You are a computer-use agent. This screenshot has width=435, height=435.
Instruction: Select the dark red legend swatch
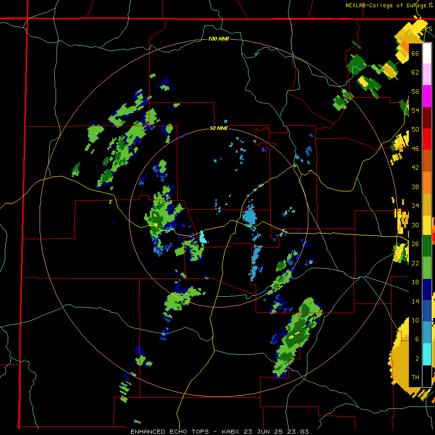pyautogui.click(x=427, y=117)
